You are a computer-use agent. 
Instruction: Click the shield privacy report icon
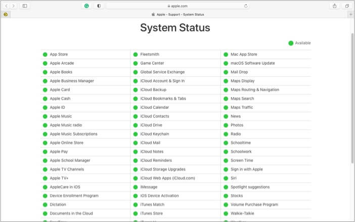(x=99, y=6)
